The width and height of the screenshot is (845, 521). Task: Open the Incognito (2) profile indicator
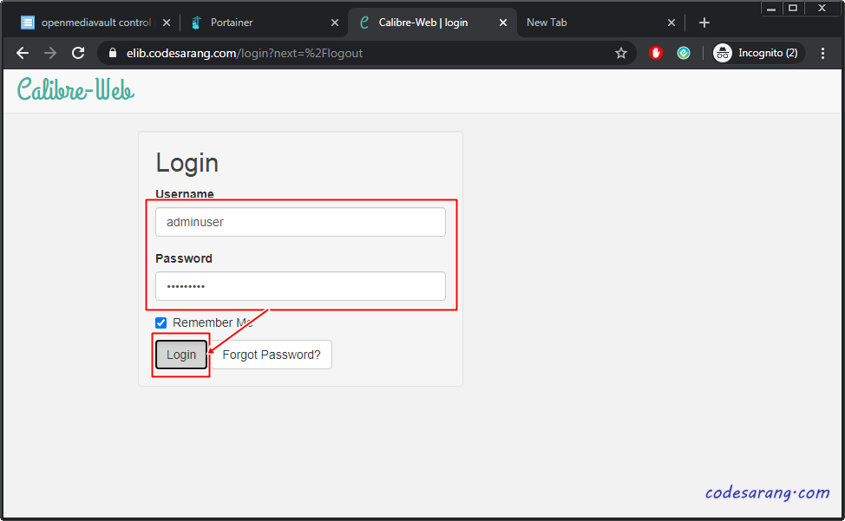click(x=758, y=53)
